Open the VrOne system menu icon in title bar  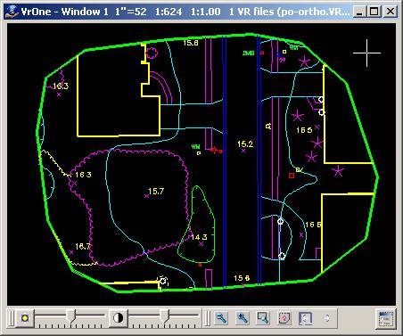[x=12, y=12]
